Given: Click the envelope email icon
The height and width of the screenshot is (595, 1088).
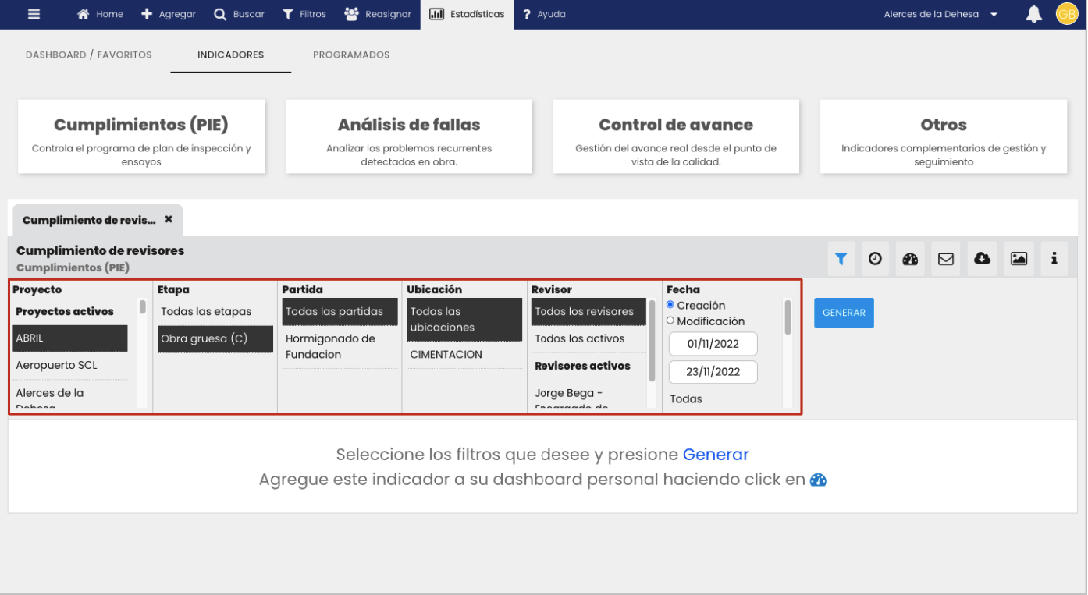Looking at the screenshot, I should pyautogui.click(x=946, y=259).
